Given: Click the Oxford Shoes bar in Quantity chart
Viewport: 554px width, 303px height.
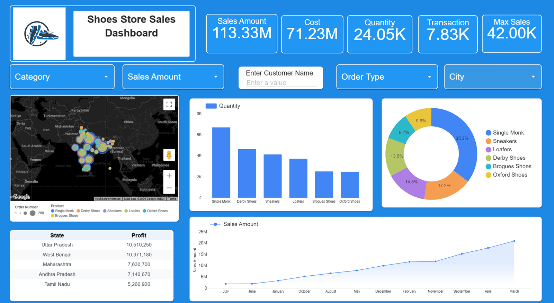Looking at the screenshot, I should point(350,185).
